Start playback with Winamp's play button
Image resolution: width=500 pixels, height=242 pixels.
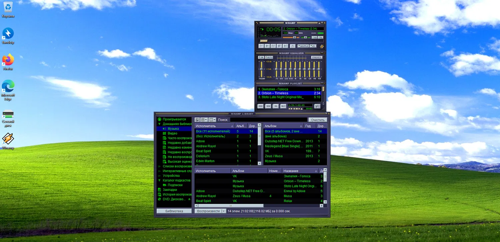268,46
